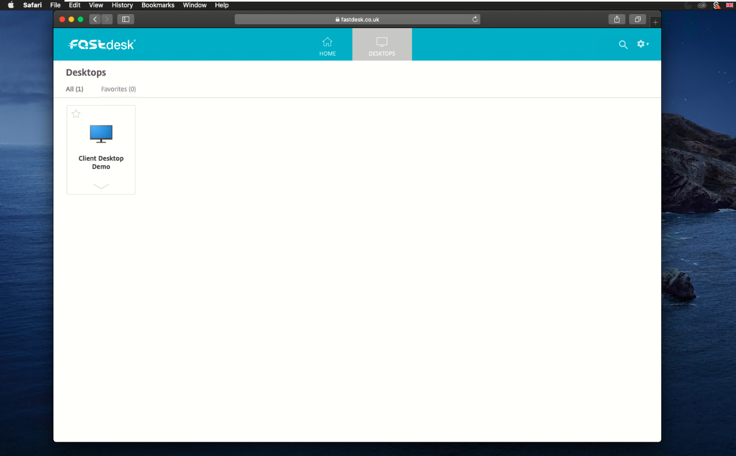Image resolution: width=736 pixels, height=456 pixels.
Task: Open the View menu
Action: pyautogui.click(x=96, y=5)
